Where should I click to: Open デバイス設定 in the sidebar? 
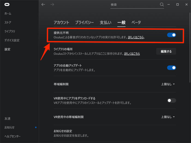12,40
